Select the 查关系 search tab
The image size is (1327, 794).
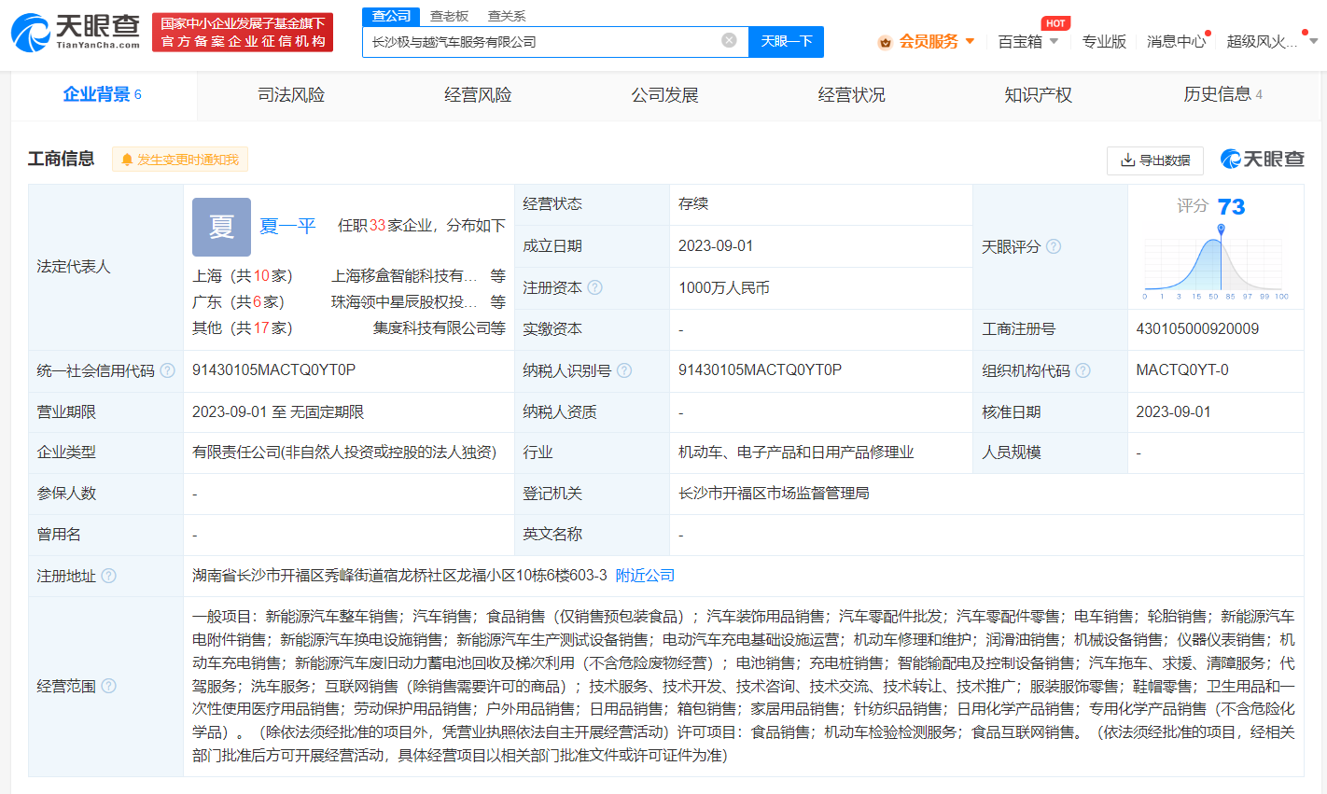[507, 16]
